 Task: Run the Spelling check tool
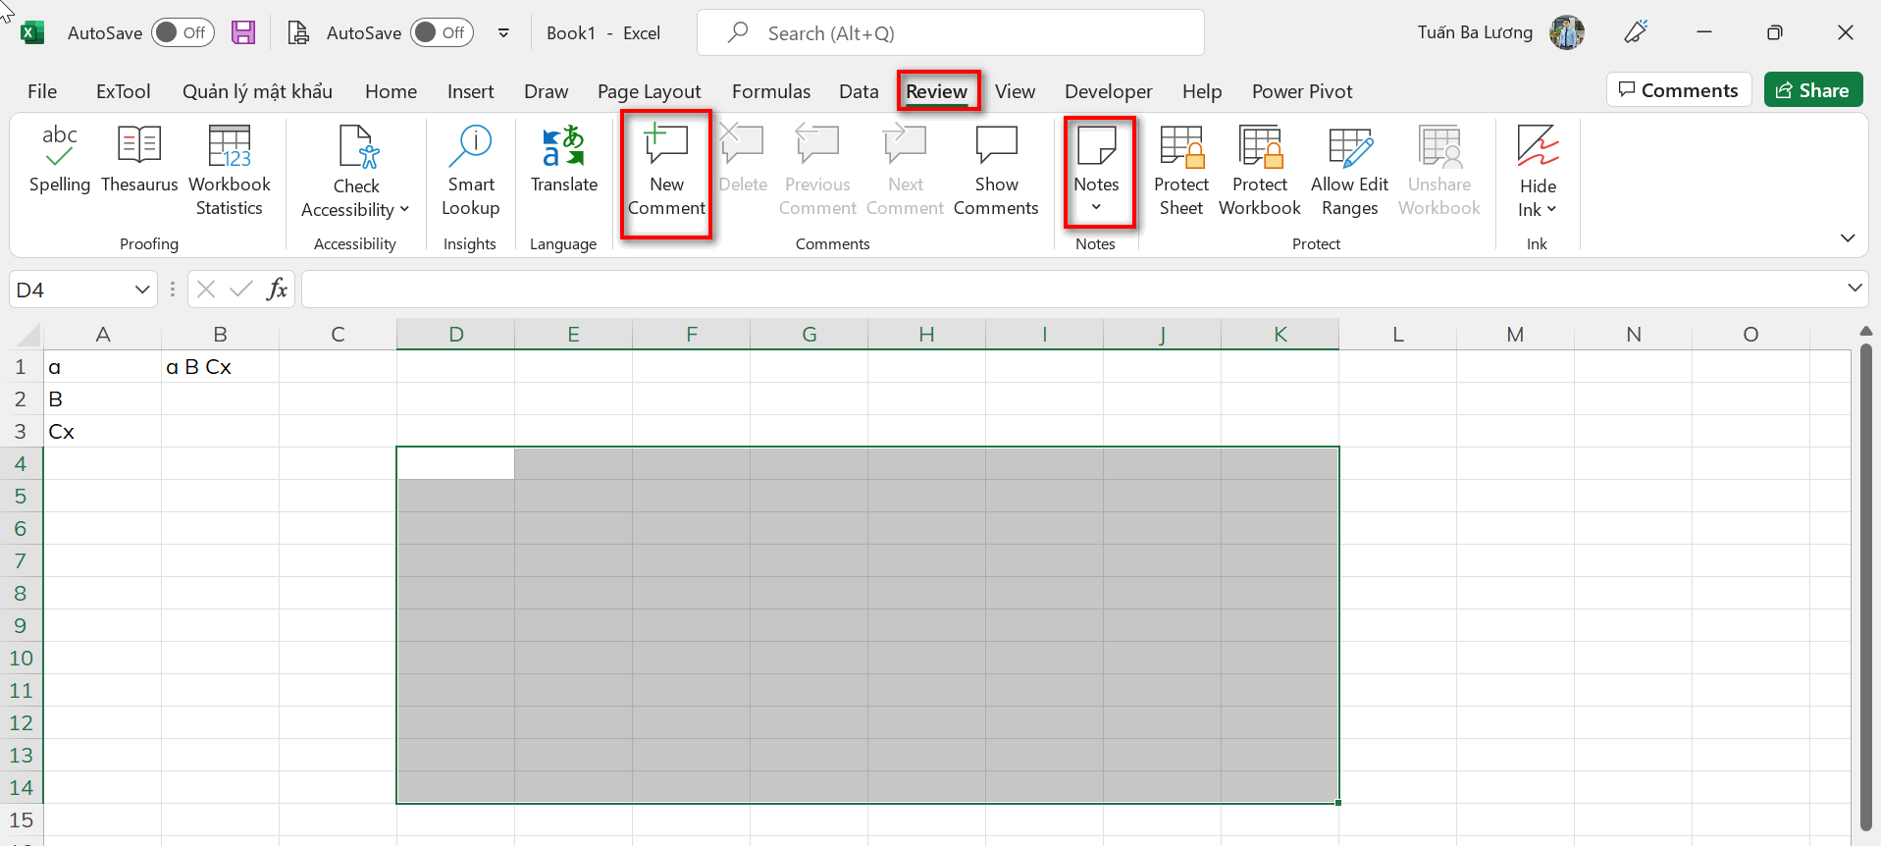pyautogui.click(x=59, y=159)
